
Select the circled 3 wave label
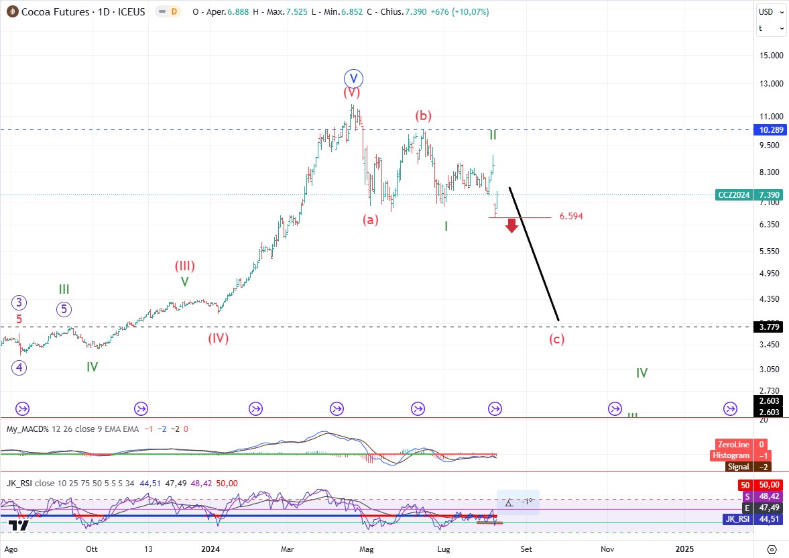click(19, 302)
